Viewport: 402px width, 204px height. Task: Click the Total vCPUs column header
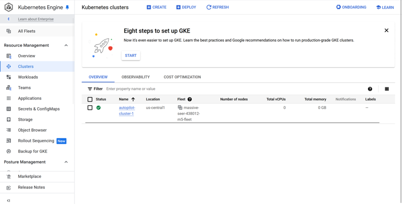click(276, 99)
